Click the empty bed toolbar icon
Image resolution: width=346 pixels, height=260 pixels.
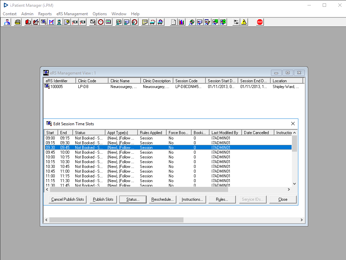click(x=152, y=22)
